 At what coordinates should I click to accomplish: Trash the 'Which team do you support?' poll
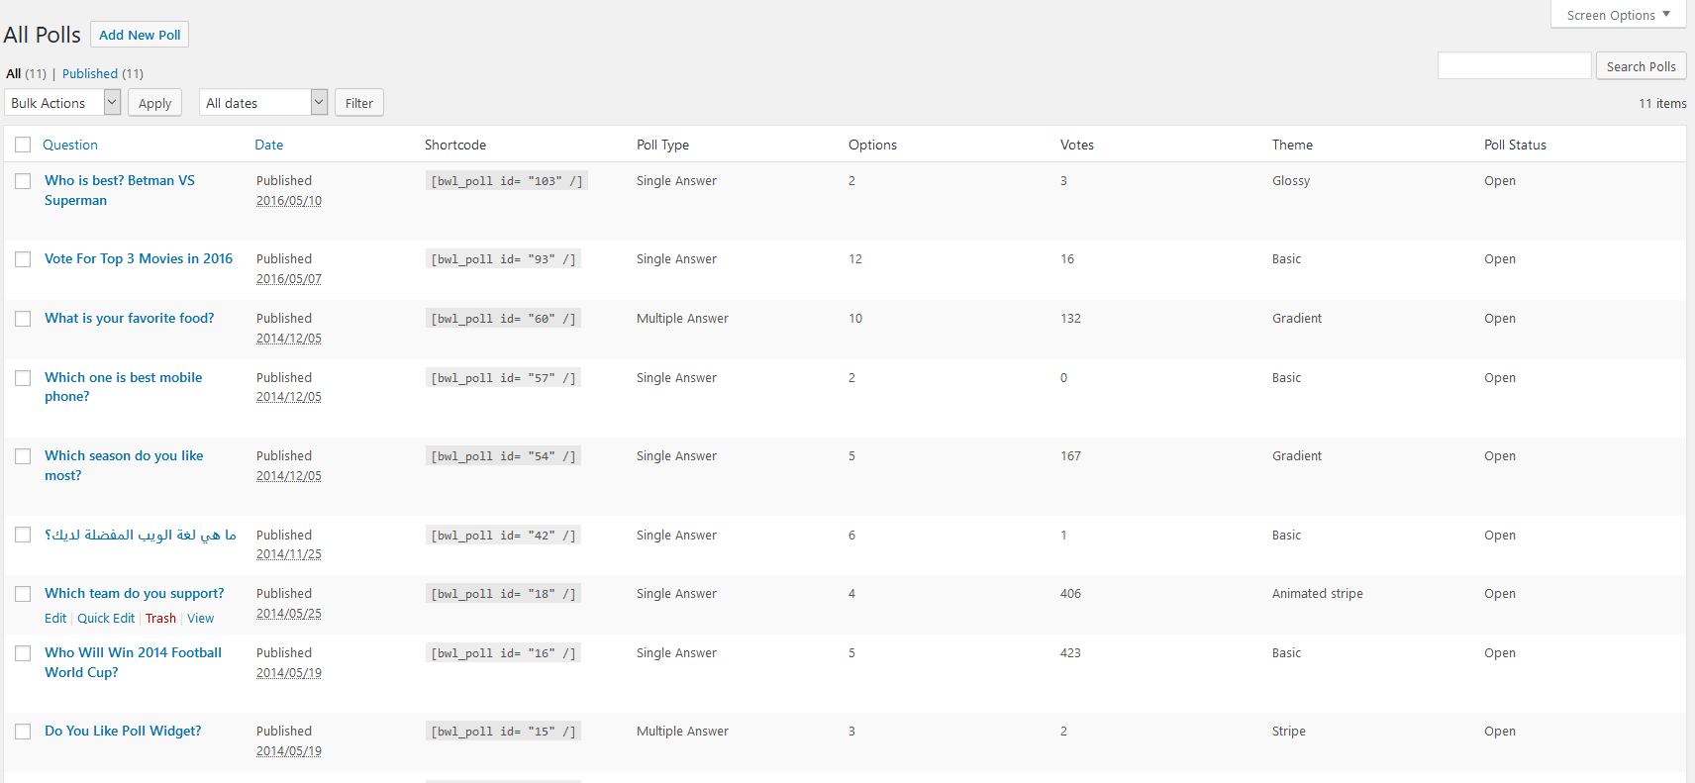pyautogui.click(x=160, y=619)
